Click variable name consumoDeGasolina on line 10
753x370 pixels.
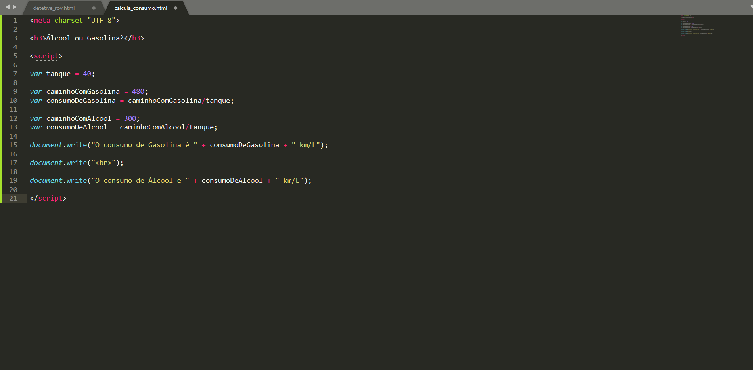(81, 101)
